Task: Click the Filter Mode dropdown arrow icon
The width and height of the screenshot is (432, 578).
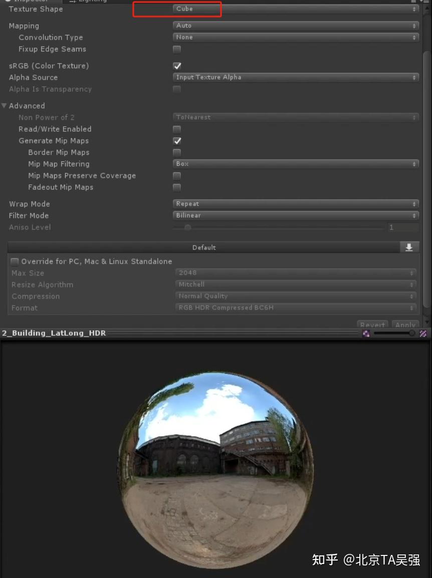Action: 414,215
